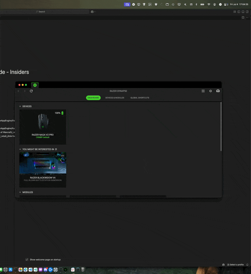The width and height of the screenshot is (251, 274).
Task: Collapse the Modules section
Action: tap(20, 192)
